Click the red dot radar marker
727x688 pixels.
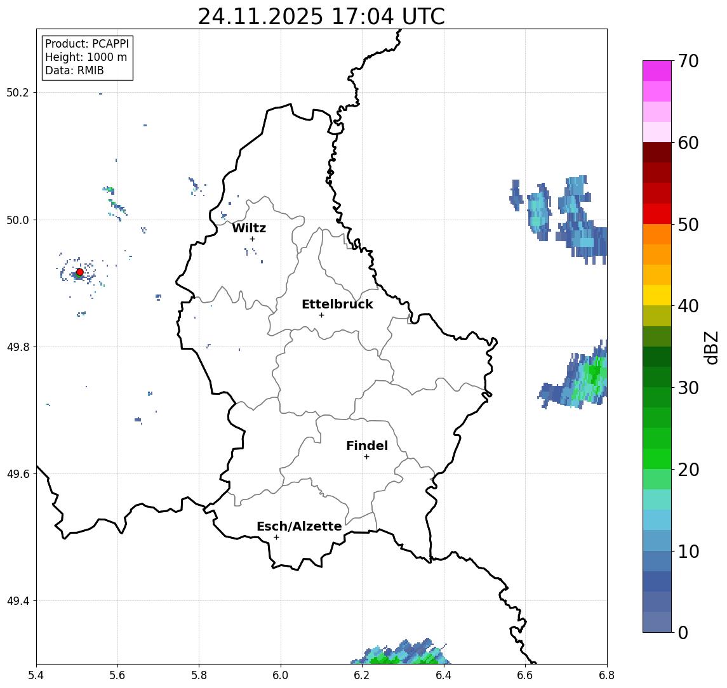click(80, 272)
